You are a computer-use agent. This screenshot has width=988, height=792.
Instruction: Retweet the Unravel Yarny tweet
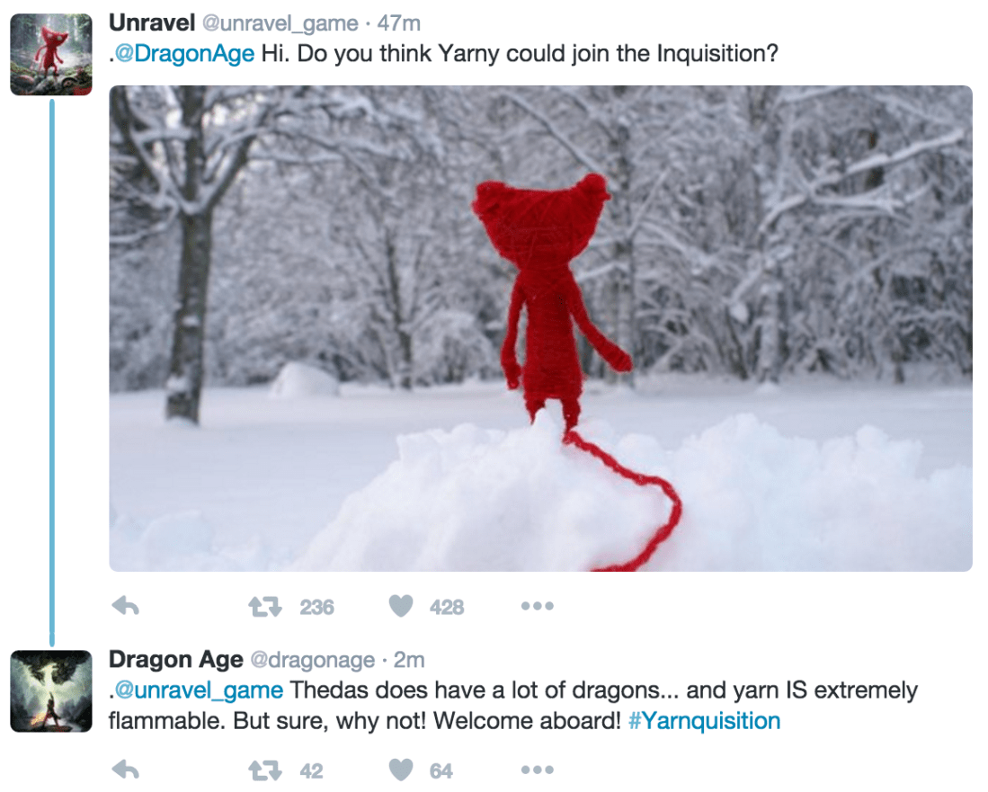[264, 607]
